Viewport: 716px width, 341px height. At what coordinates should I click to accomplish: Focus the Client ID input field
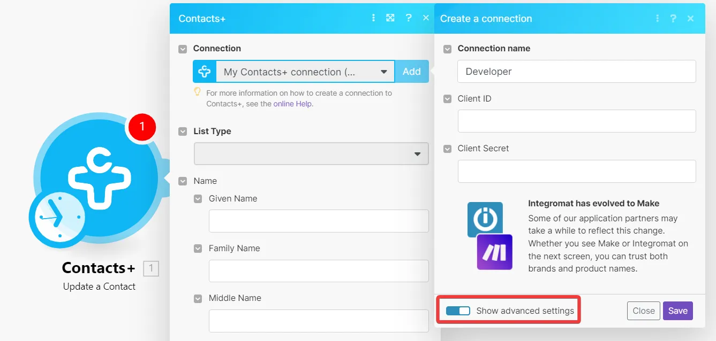[x=577, y=121]
